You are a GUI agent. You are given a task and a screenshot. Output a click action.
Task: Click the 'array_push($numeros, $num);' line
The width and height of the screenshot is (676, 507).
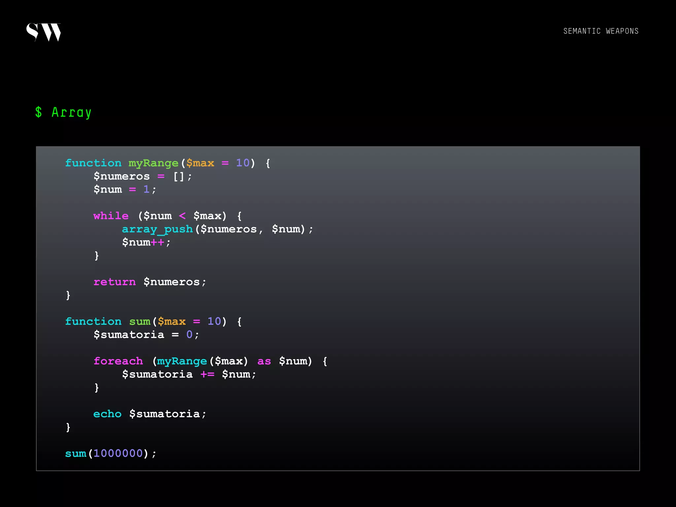point(218,229)
